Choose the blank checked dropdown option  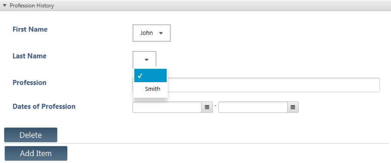coord(150,76)
